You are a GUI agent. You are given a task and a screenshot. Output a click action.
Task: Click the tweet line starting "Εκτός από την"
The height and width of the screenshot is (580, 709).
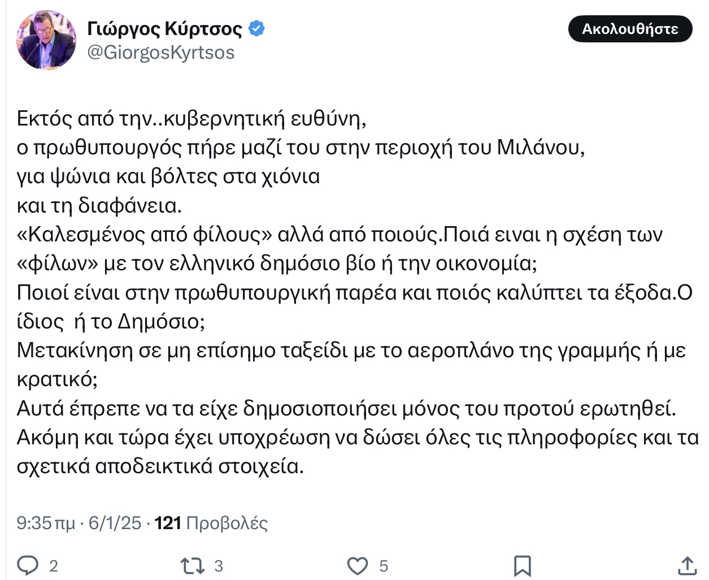[192, 118]
